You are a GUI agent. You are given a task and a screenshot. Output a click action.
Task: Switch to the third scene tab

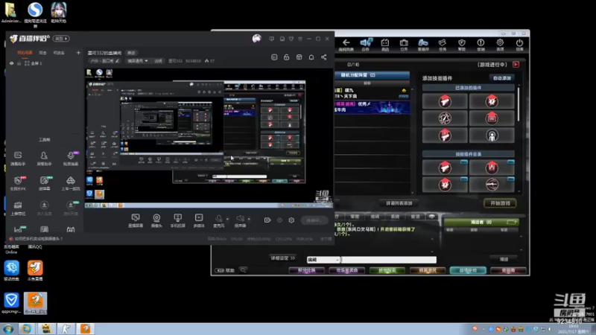(59, 53)
